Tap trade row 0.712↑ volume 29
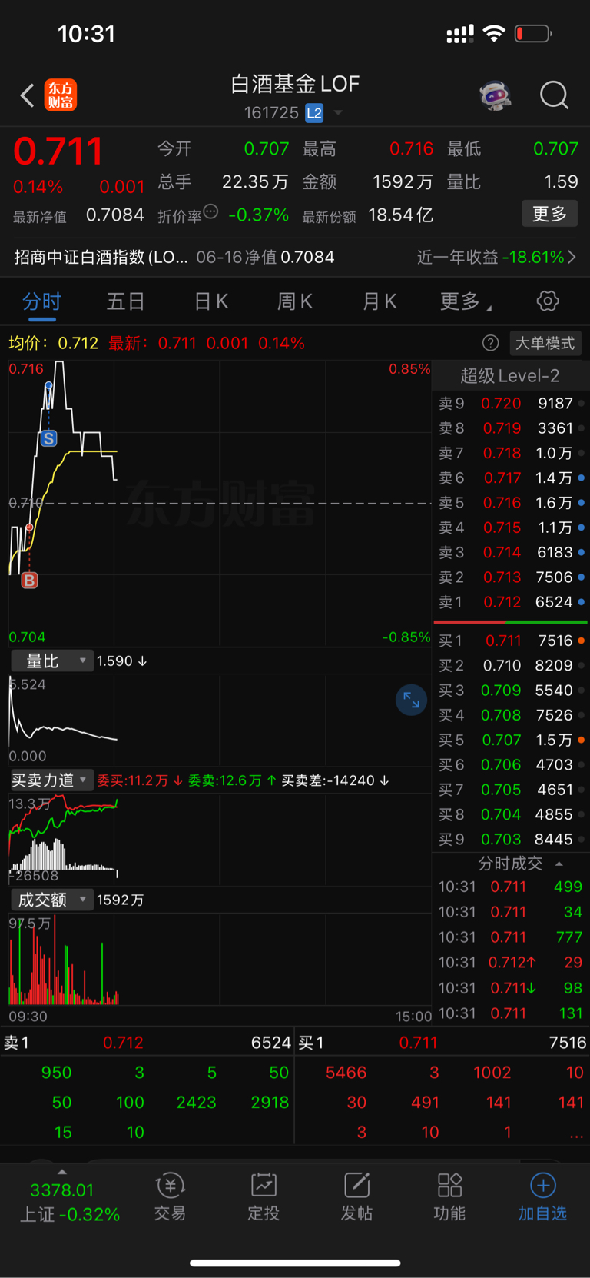The width and height of the screenshot is (590, 1278). [510, 962]
